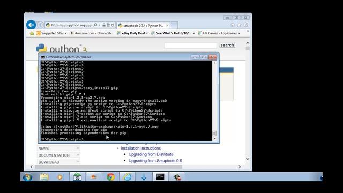This screenshot has width=343, height=193.
Task: Click the browser horizontal scrollbar thumb
Action: coord(109,167)
